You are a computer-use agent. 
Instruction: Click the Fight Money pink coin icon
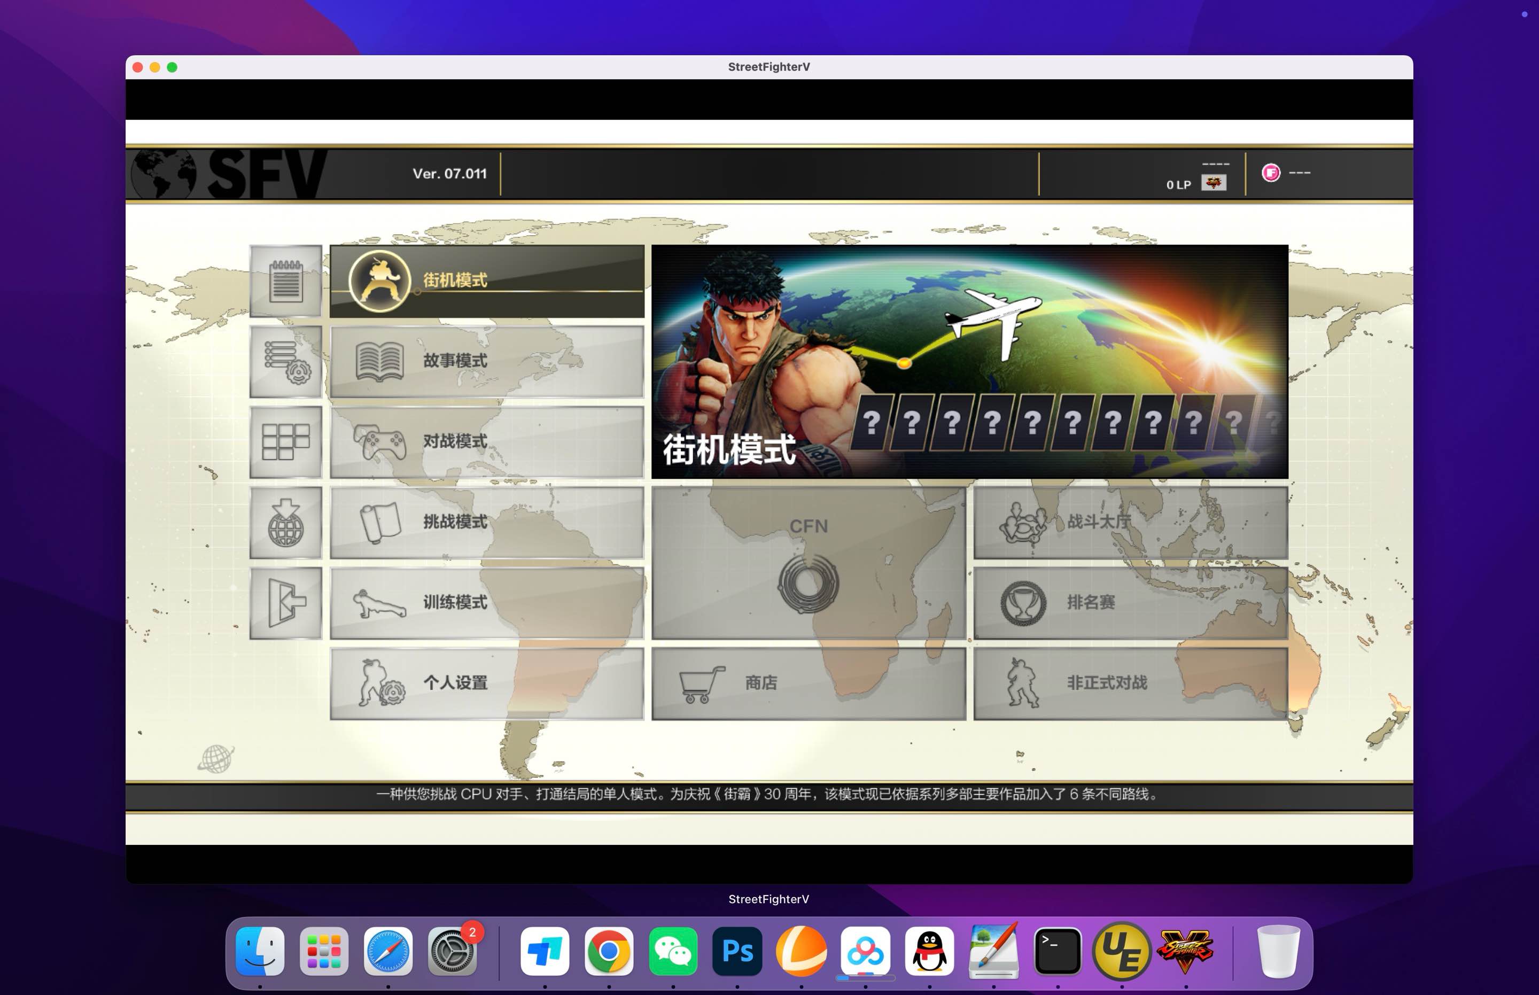(1271, 173)
